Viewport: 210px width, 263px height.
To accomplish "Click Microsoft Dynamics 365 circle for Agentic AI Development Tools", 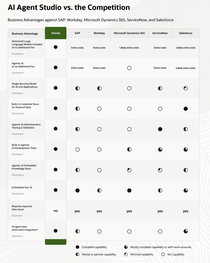I will (x=129, y=149).
